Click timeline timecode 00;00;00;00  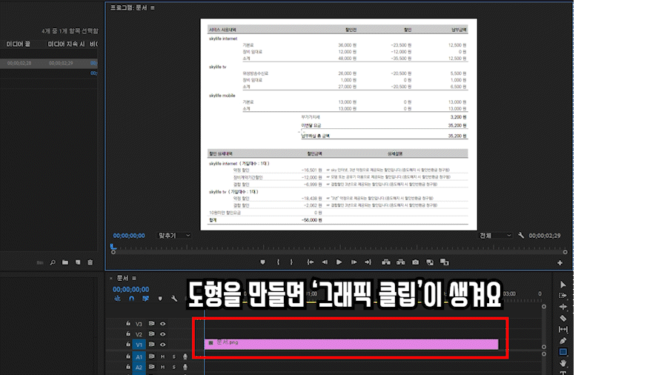(130, 290)
